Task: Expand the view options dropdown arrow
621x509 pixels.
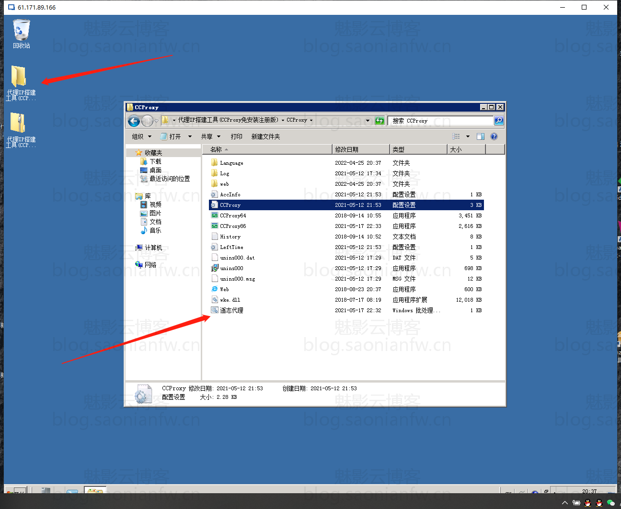Action: [x=468, y=136]
